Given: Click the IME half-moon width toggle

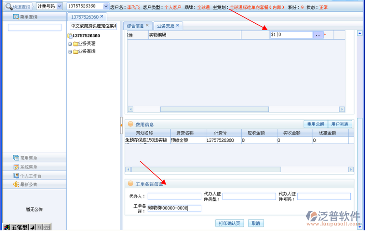Looking at the screenshot, I should (33, 227).
